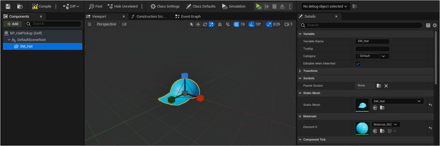440x146 pixels.
Task: Switch to the Details tab
Action: (x=309, y=16)
